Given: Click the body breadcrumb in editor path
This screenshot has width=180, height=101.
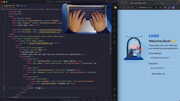Looking at the screenshot, I should tap(23, 9).
